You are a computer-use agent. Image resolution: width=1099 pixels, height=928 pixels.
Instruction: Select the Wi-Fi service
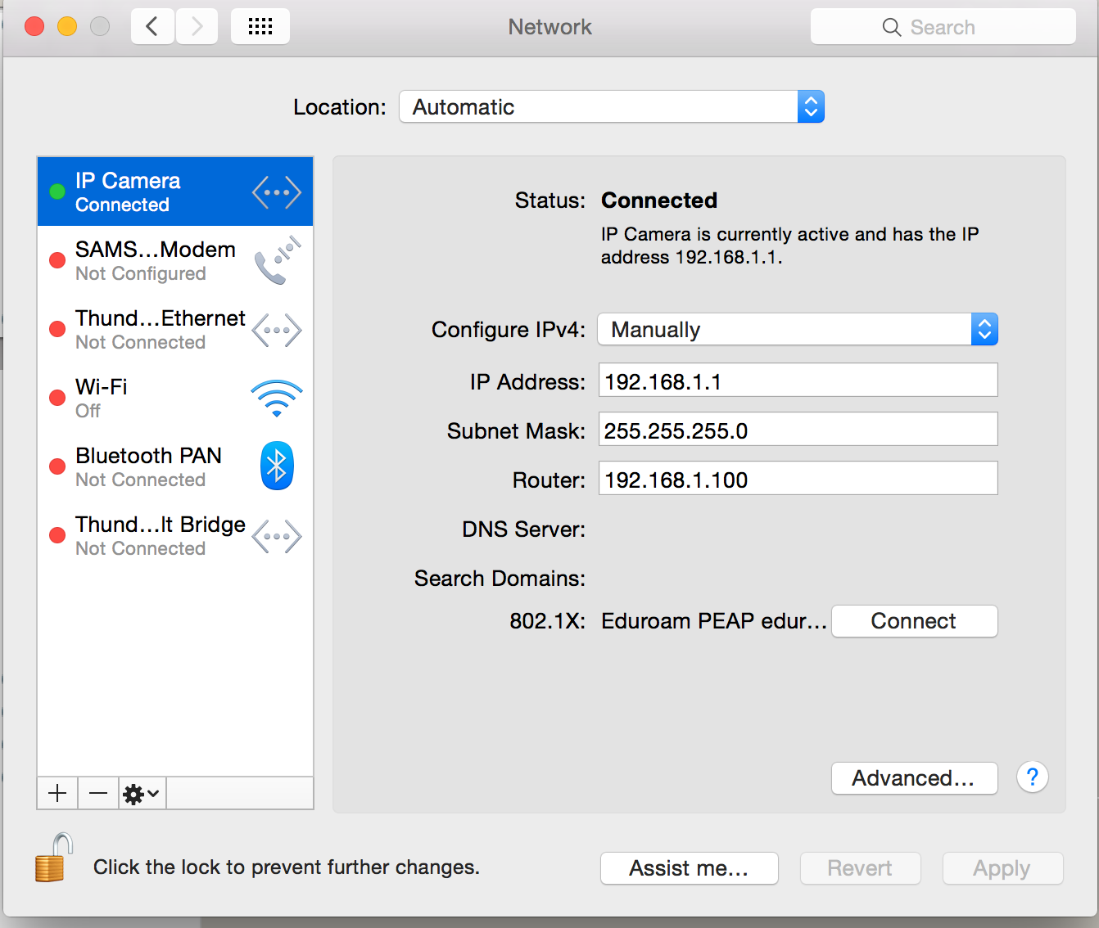pyautogui.click(x=175, y=398)
